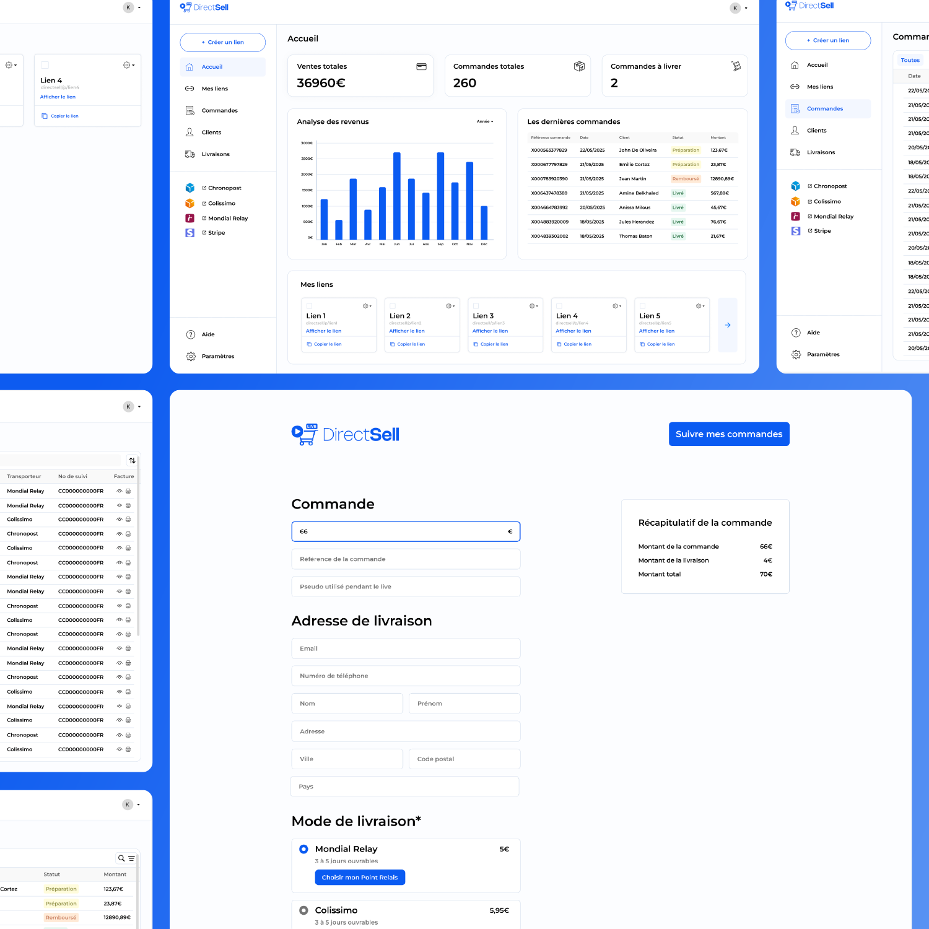Click the Suivre mes commandes button
The height and width of the screenshot is (929, 929).
point(729,434)
